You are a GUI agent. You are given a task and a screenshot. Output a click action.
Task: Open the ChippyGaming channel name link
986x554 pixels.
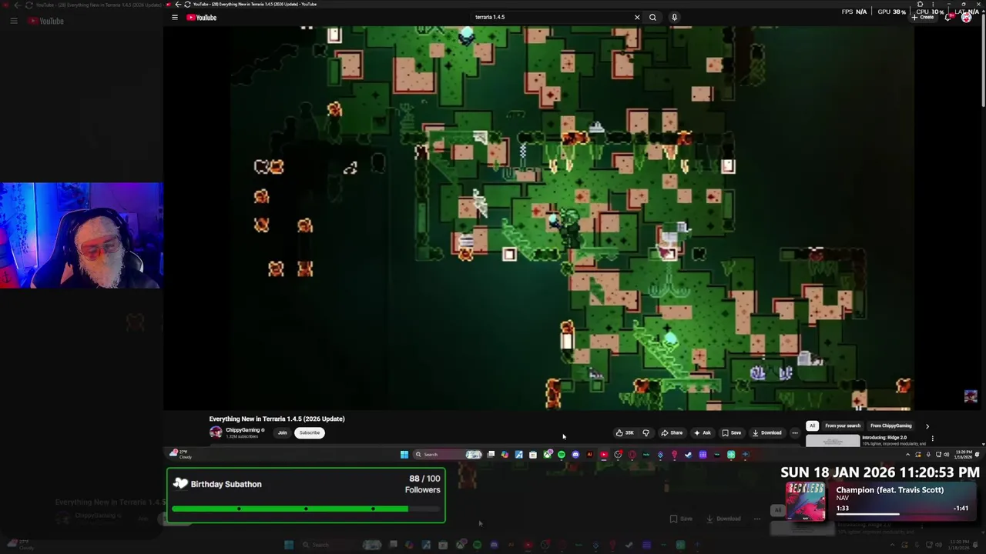pos(243,430)
